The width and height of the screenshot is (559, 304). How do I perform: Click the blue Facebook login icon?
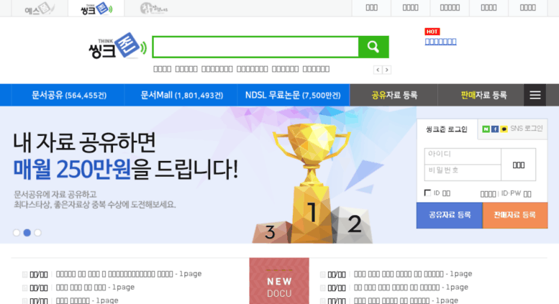[495, 129]
